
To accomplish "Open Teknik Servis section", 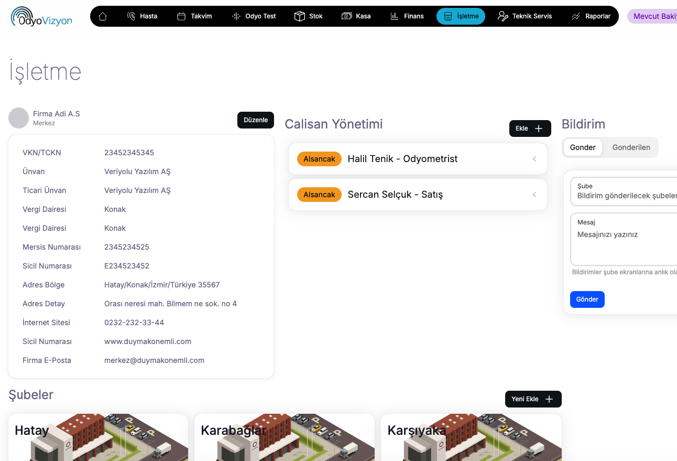I will [525, 16].
